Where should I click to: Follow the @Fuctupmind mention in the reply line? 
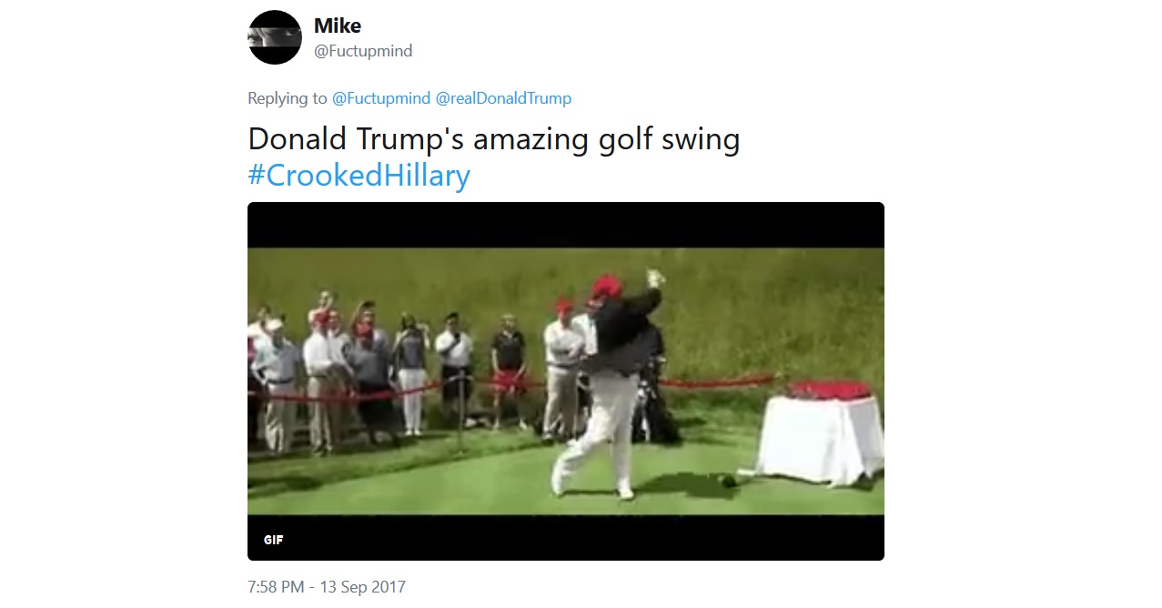[x=381, y=98]
